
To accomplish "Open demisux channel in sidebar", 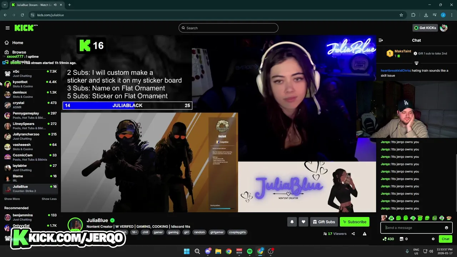I will pyautogui.click(x=30, y=94).
